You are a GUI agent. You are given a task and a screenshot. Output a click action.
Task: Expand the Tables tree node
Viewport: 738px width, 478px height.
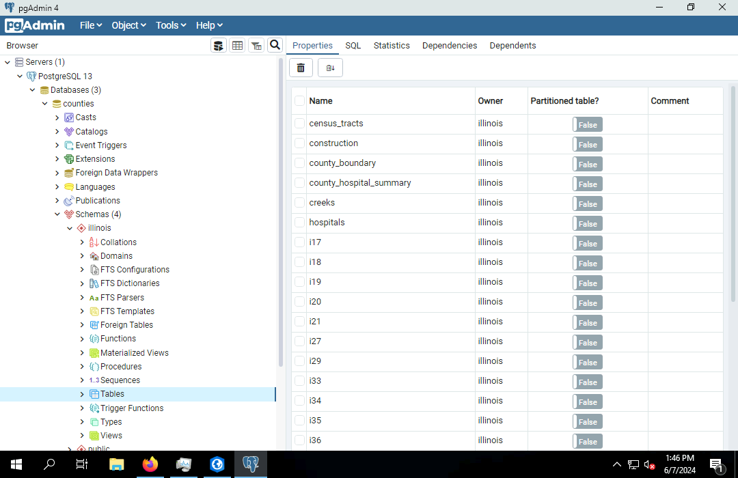point(82,394)
